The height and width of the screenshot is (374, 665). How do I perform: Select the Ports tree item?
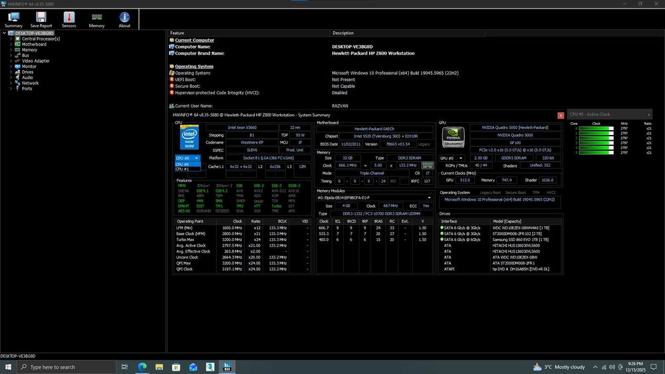[x=27, y=88]
